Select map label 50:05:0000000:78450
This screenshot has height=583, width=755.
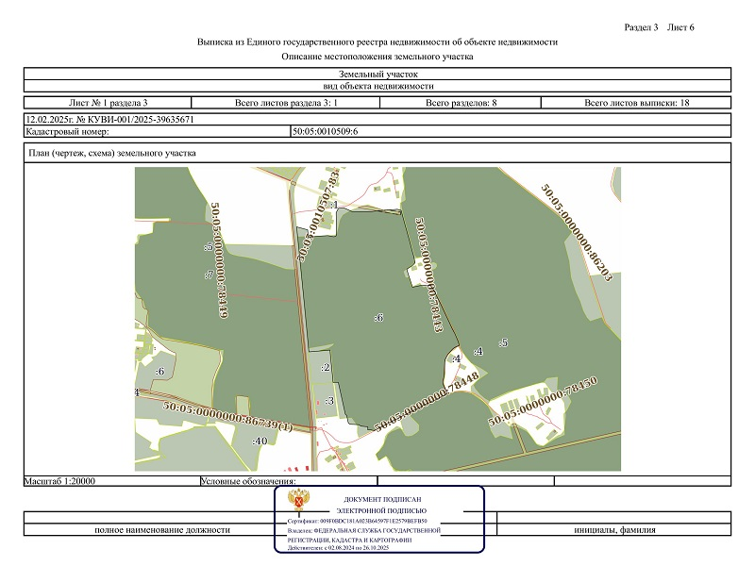coord(543,403)
